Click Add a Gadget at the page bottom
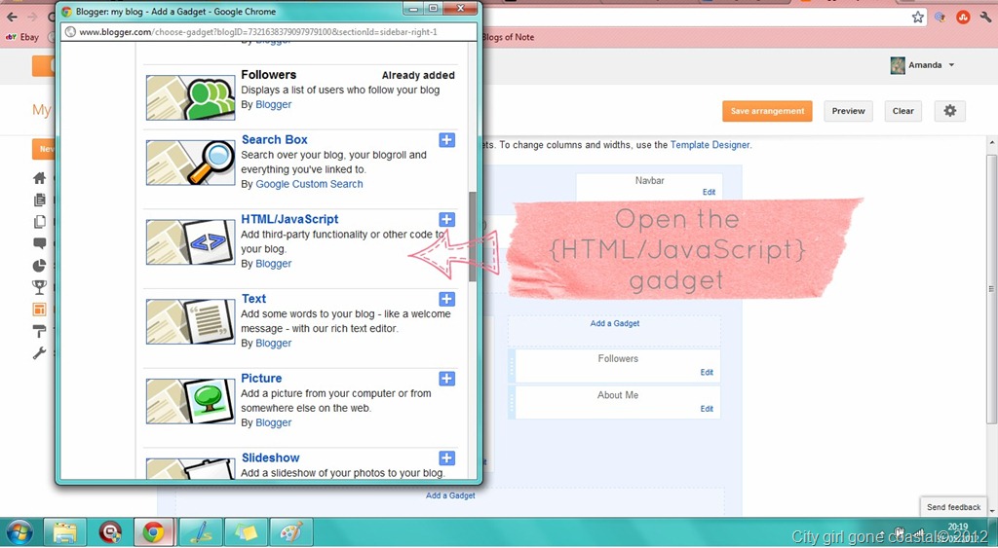 tap(450, 495)
